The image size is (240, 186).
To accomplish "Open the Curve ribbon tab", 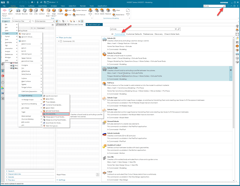I will point(22,6).
